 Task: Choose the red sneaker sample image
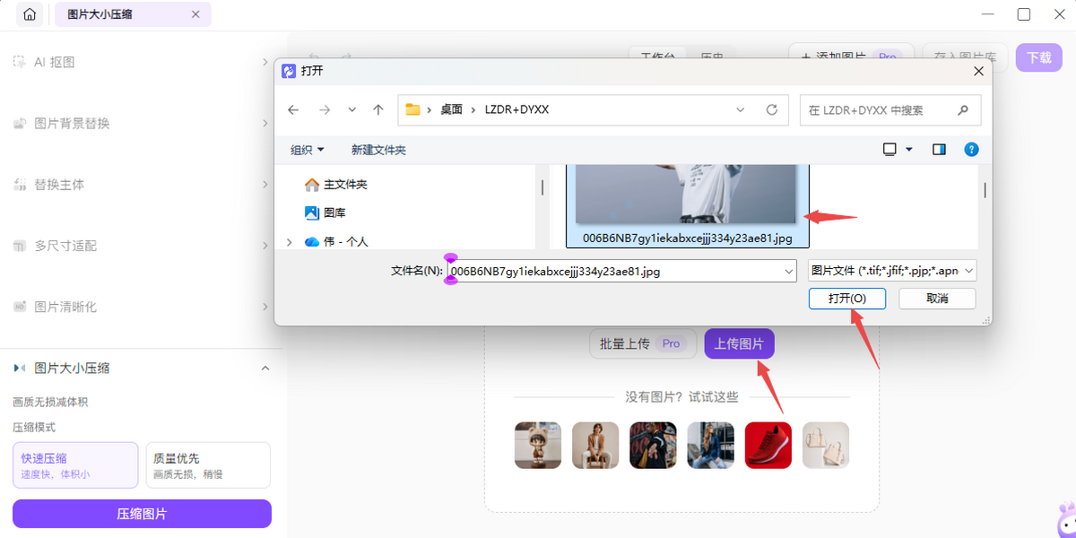click(768, 445)
